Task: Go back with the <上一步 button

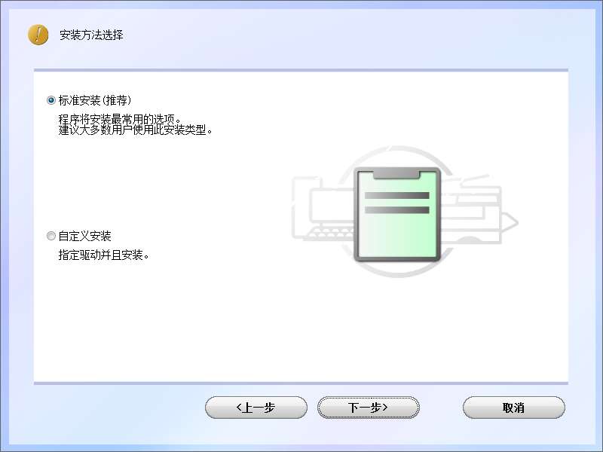Action: [x=256, y=408]
